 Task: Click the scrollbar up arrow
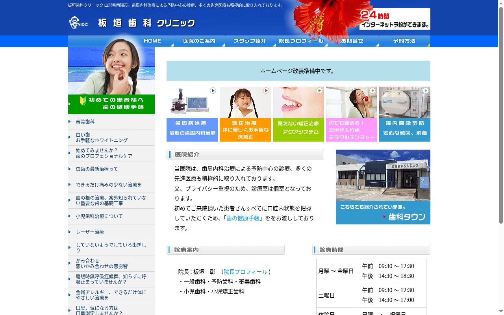point(501,3)
